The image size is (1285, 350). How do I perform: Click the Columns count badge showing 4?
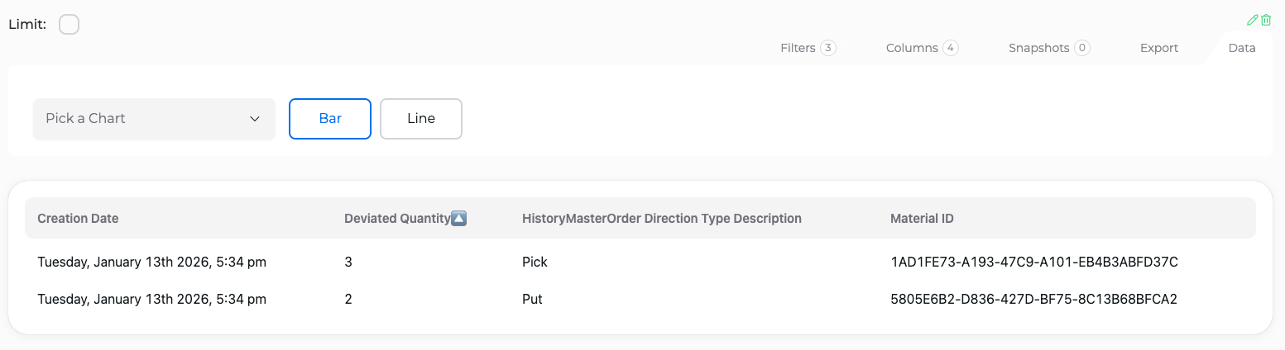951,48
